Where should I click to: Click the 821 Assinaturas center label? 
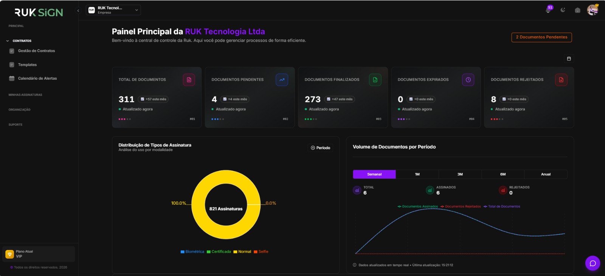pos(226,209)
